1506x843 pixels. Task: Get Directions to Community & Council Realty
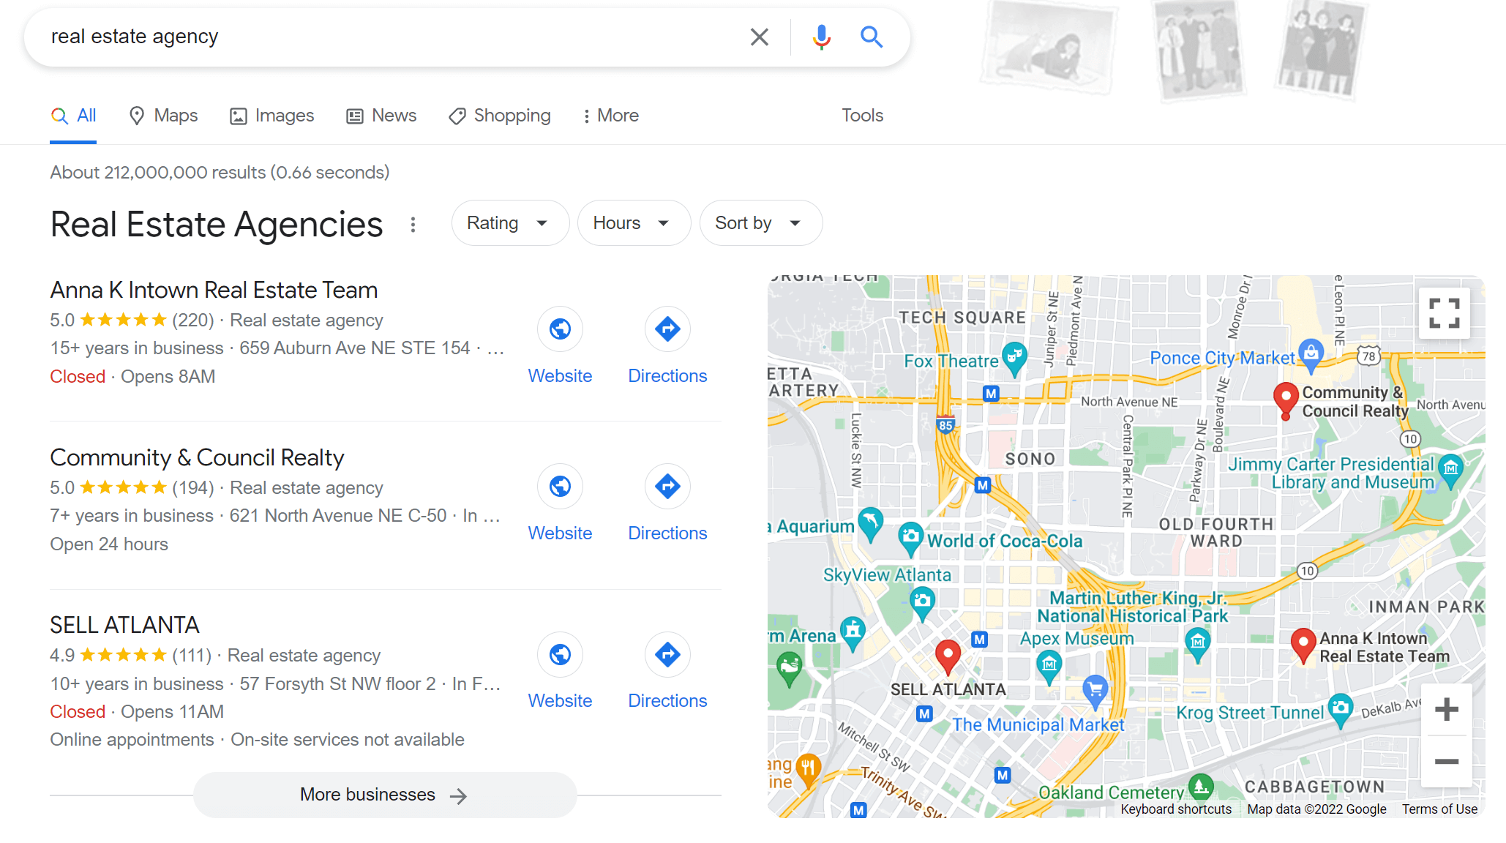coord(667,486)
